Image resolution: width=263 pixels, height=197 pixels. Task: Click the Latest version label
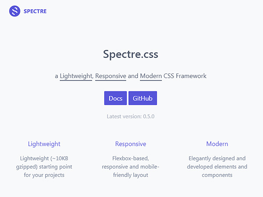tap(124, 116)
